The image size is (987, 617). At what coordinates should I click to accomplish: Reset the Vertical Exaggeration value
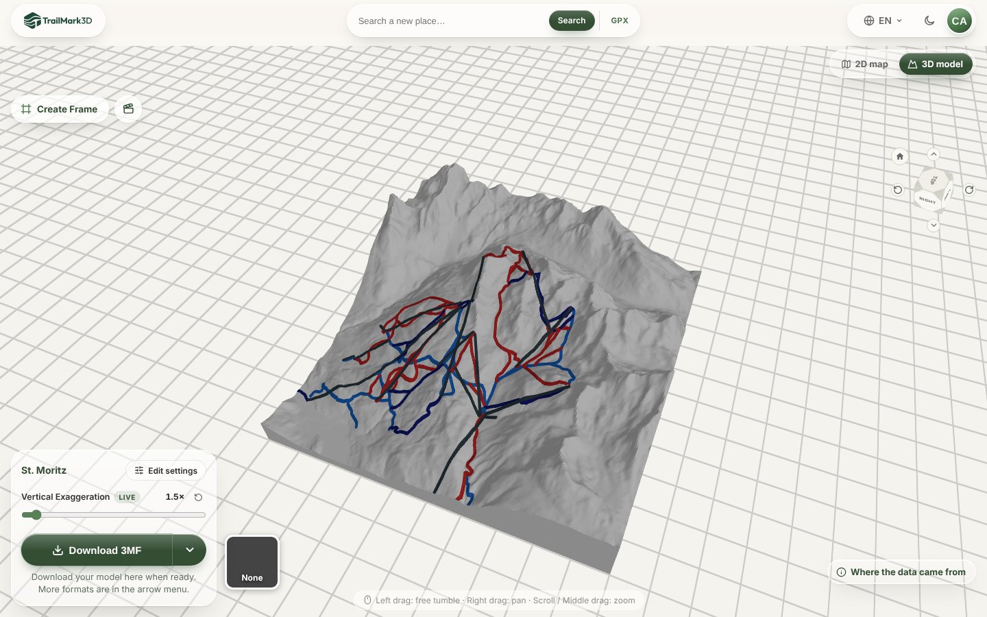click(x=198, y=497)
